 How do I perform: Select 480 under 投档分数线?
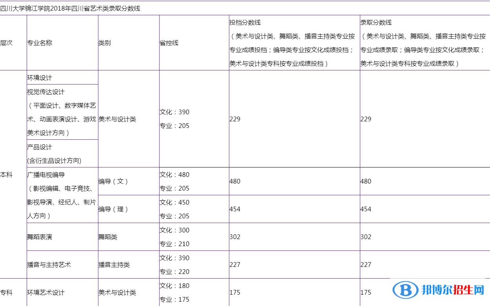[x=235, y=181]
